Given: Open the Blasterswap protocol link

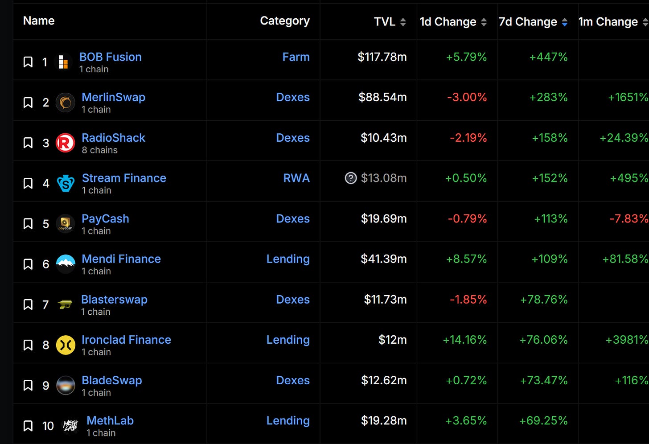Looking at the screenshot, I should point(114,300).
